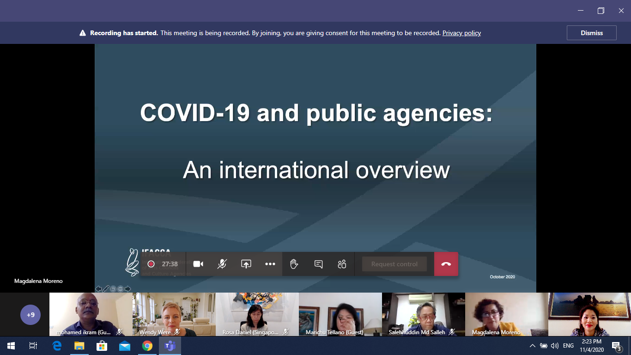Click the Request control button
631x355 pixels.
(394, 264)
